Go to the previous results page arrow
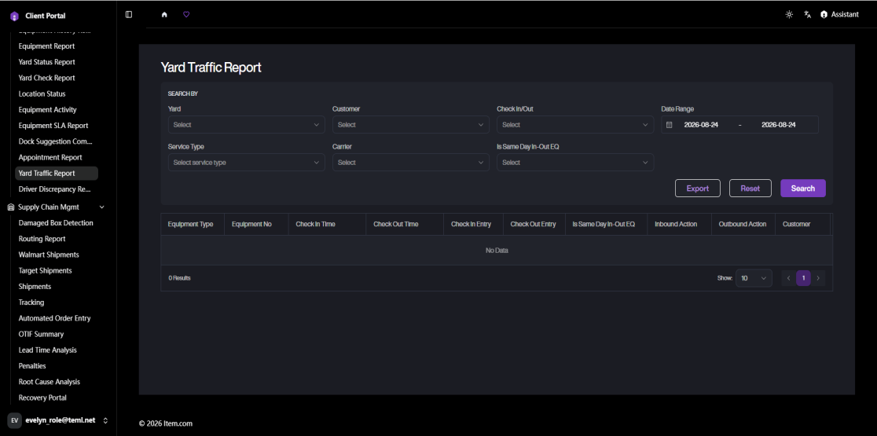Image resolution: width=877 pixels, height=436 pixels. tap(789, 278)
